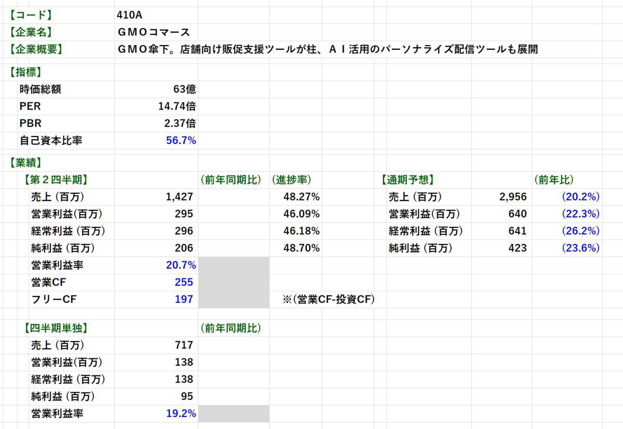Click the 206 net profit value
Image resolution: width=623 pixels, height=429 pixels.
tap(184, 248)
